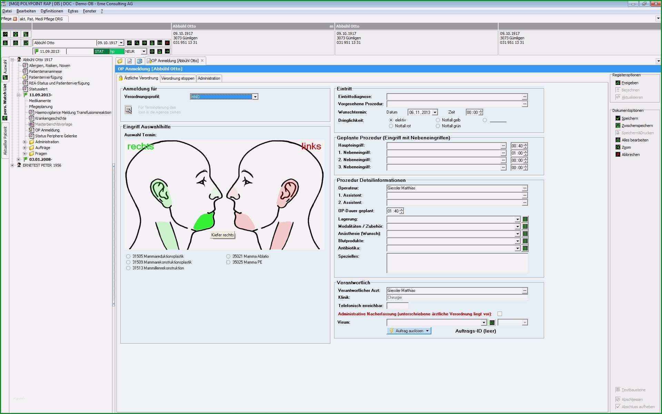Open the NEUR department dropdown
Image resolution: width=662 pixels, height=414 pixels.
[144, 51]
